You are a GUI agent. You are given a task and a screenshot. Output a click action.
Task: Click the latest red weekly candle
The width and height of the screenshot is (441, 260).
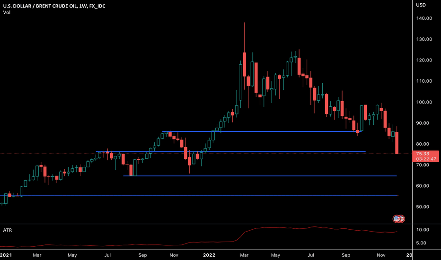[397, 143]
